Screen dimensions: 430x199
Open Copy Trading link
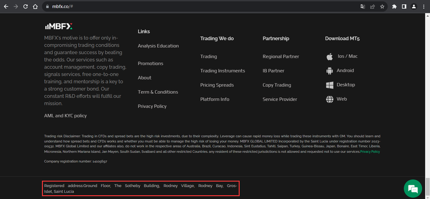click(x=277, y=85)
